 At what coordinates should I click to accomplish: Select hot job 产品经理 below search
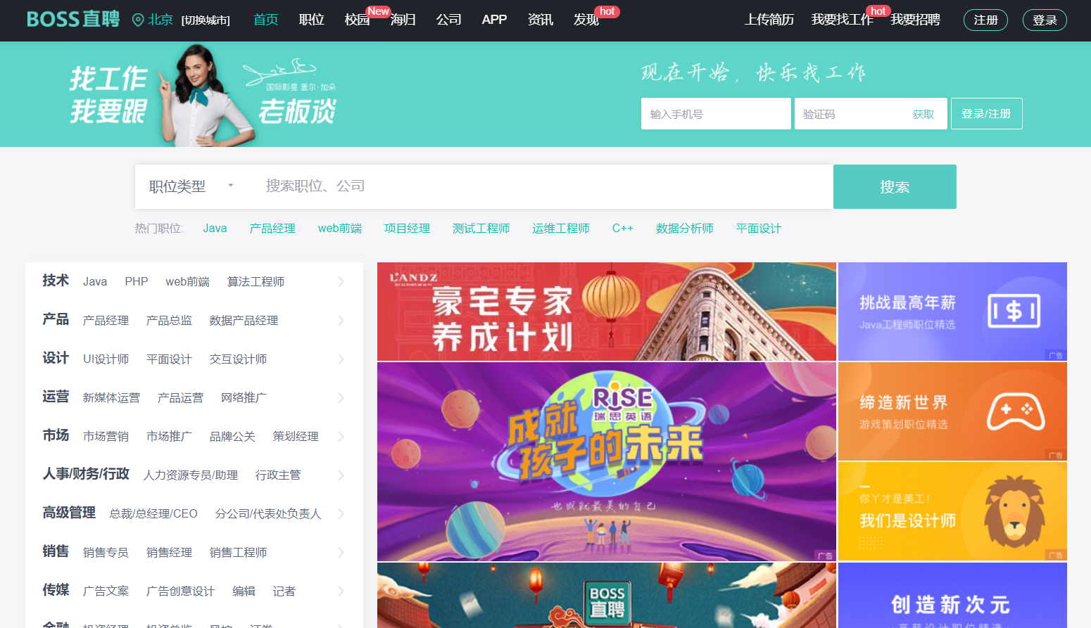click(x=272, y=229)
